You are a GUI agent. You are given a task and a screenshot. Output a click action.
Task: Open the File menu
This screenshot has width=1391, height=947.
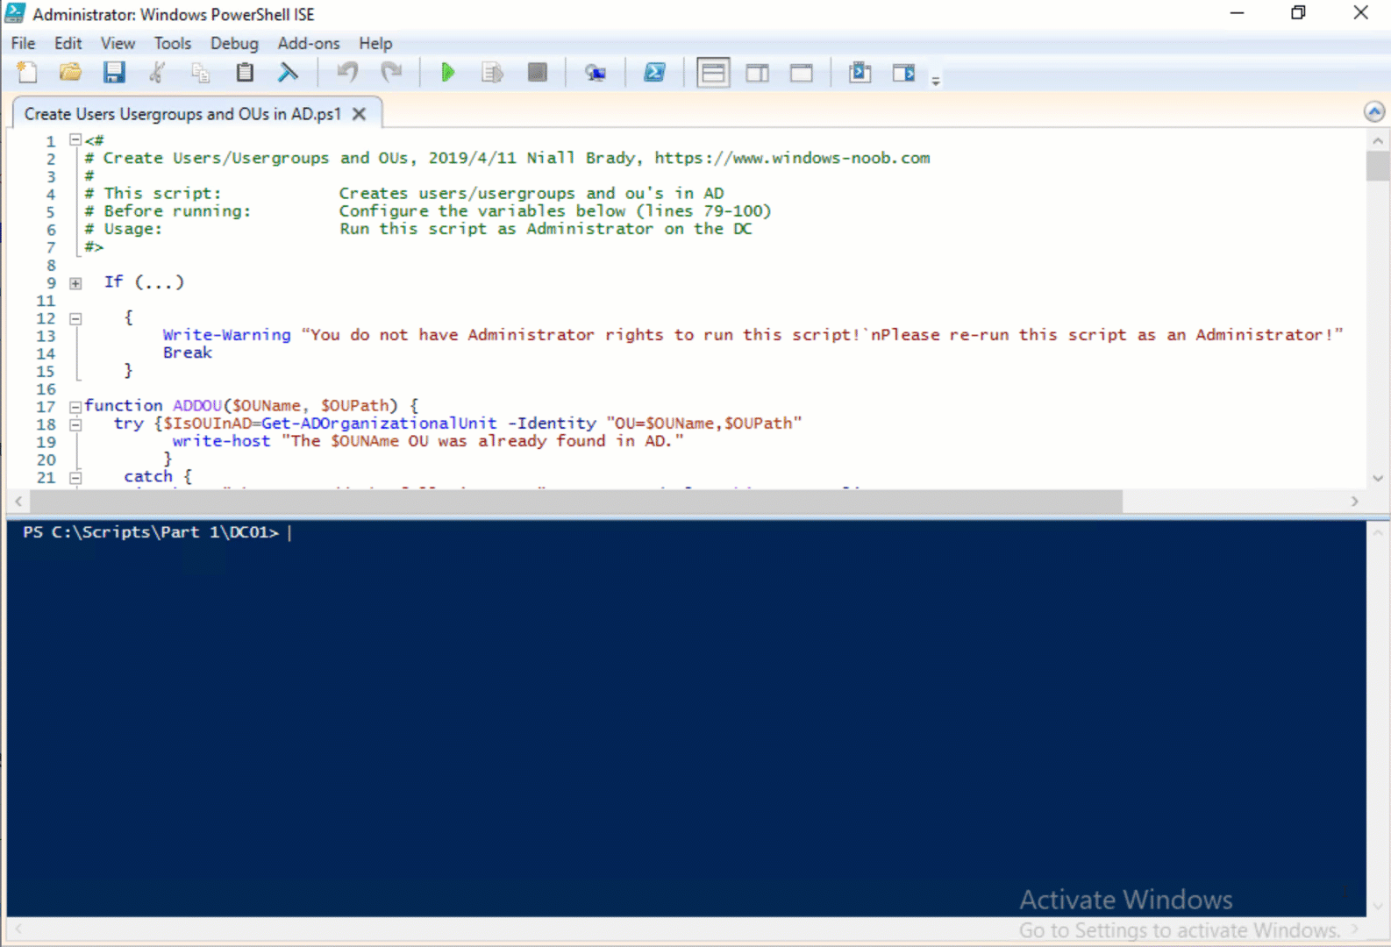click(x=23, y=43)
